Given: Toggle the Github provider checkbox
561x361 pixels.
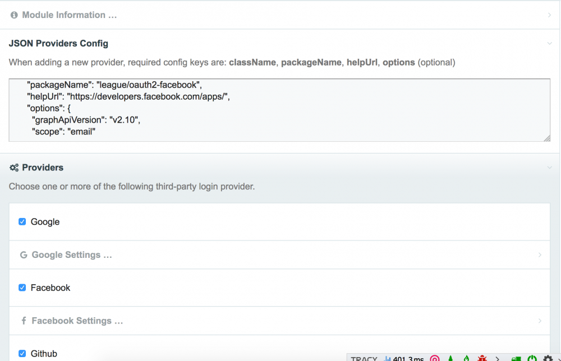Looking at the screenshot, I should (22, 354).
